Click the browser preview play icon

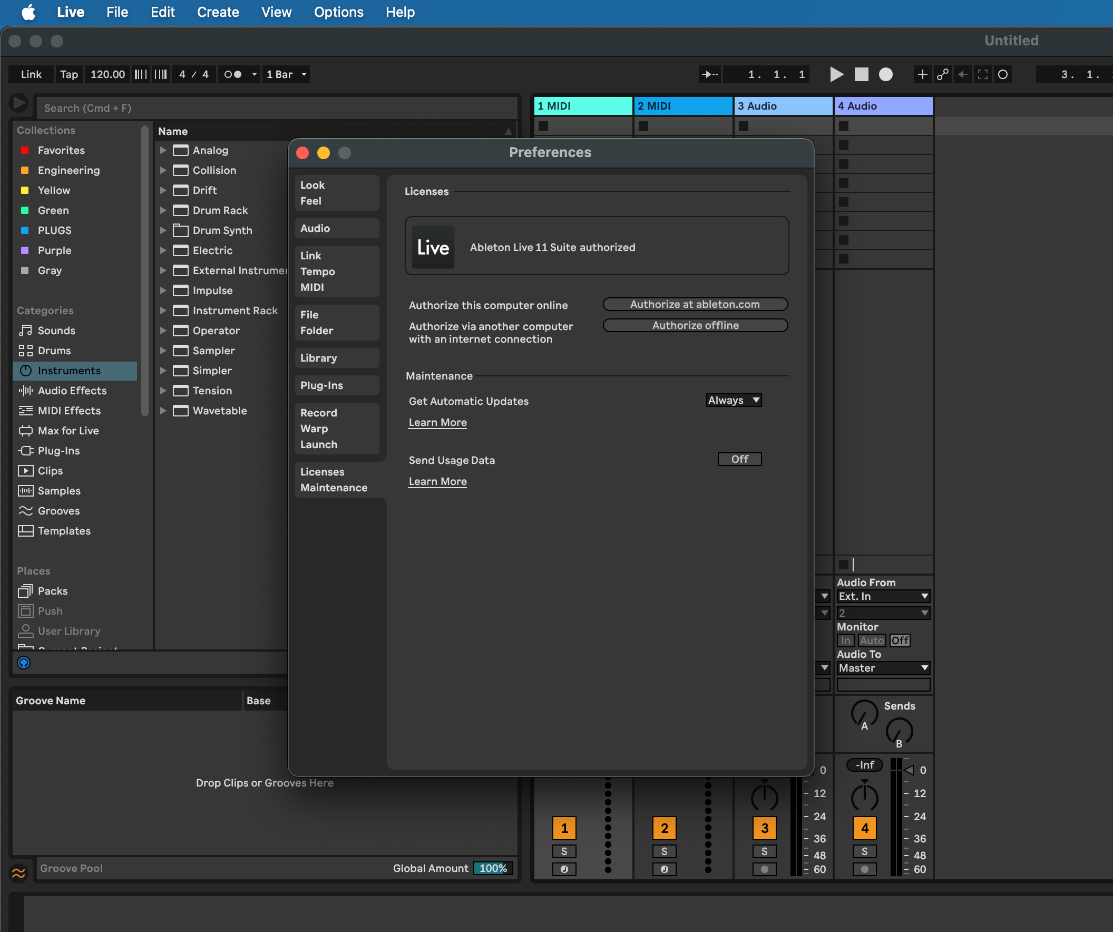18,103
